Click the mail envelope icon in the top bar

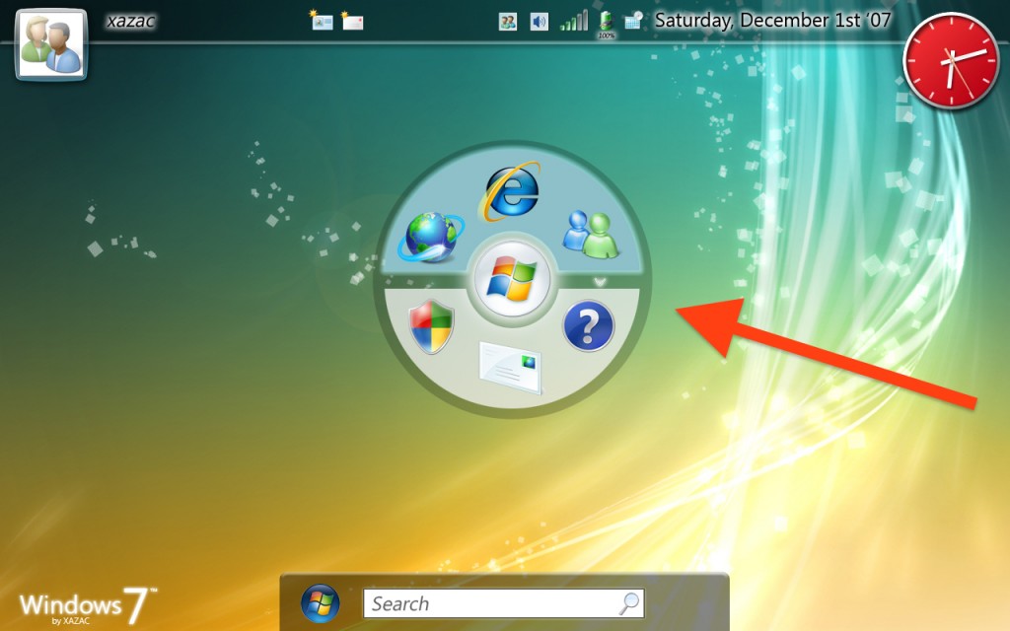click(353, 22)
